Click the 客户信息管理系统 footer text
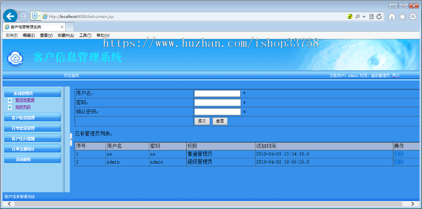The height and width of the screenshot is (209, 422). click(20, 197)
